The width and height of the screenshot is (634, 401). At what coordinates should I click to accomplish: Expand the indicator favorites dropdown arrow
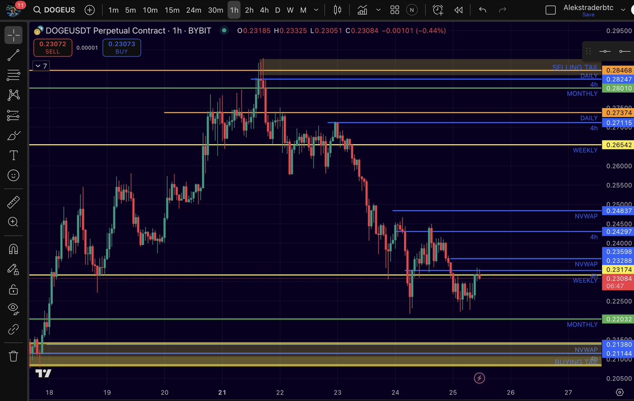pos(379,10)
